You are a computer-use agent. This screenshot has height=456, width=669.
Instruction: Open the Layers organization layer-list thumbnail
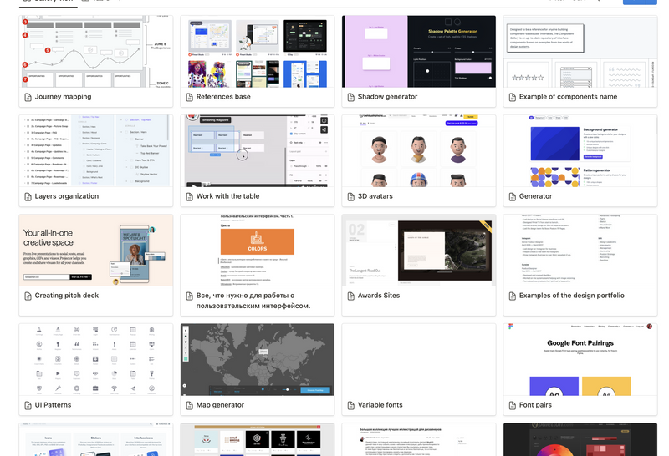click(96, 151)
